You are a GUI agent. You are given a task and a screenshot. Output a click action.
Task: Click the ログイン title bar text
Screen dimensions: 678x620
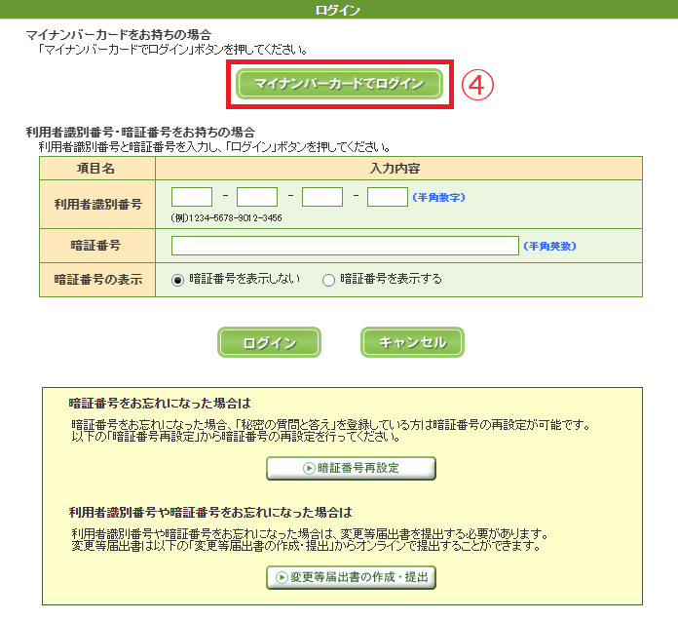pyautogui.click(x=338, y=10)
